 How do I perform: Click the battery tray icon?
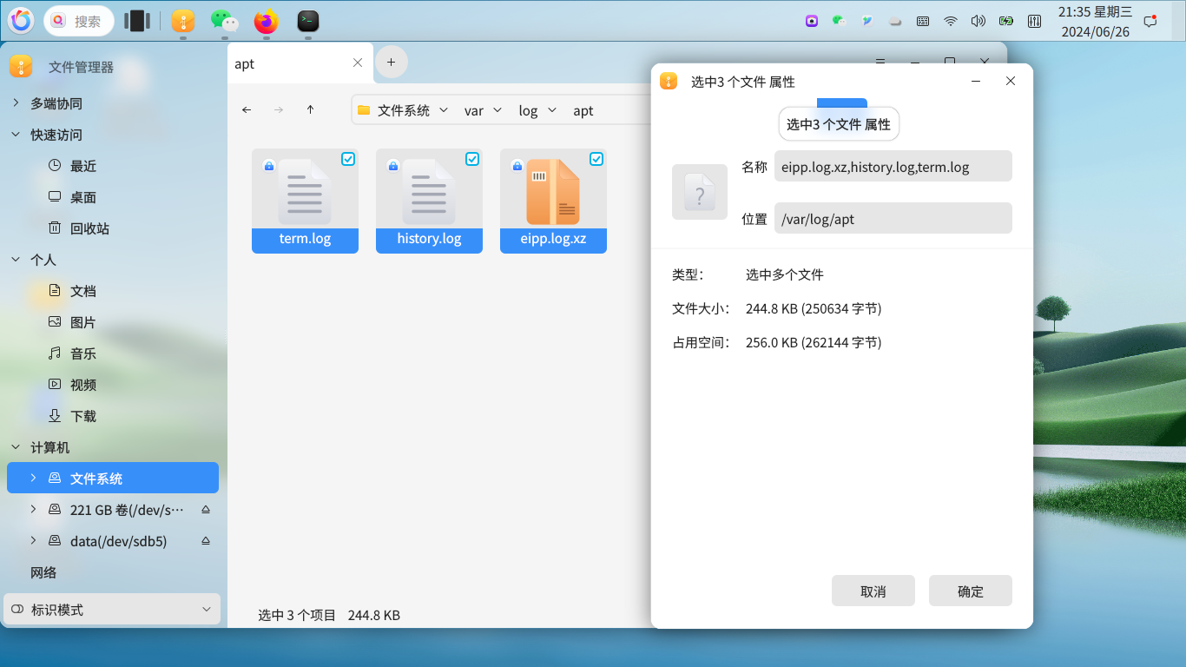(1006, 21)
